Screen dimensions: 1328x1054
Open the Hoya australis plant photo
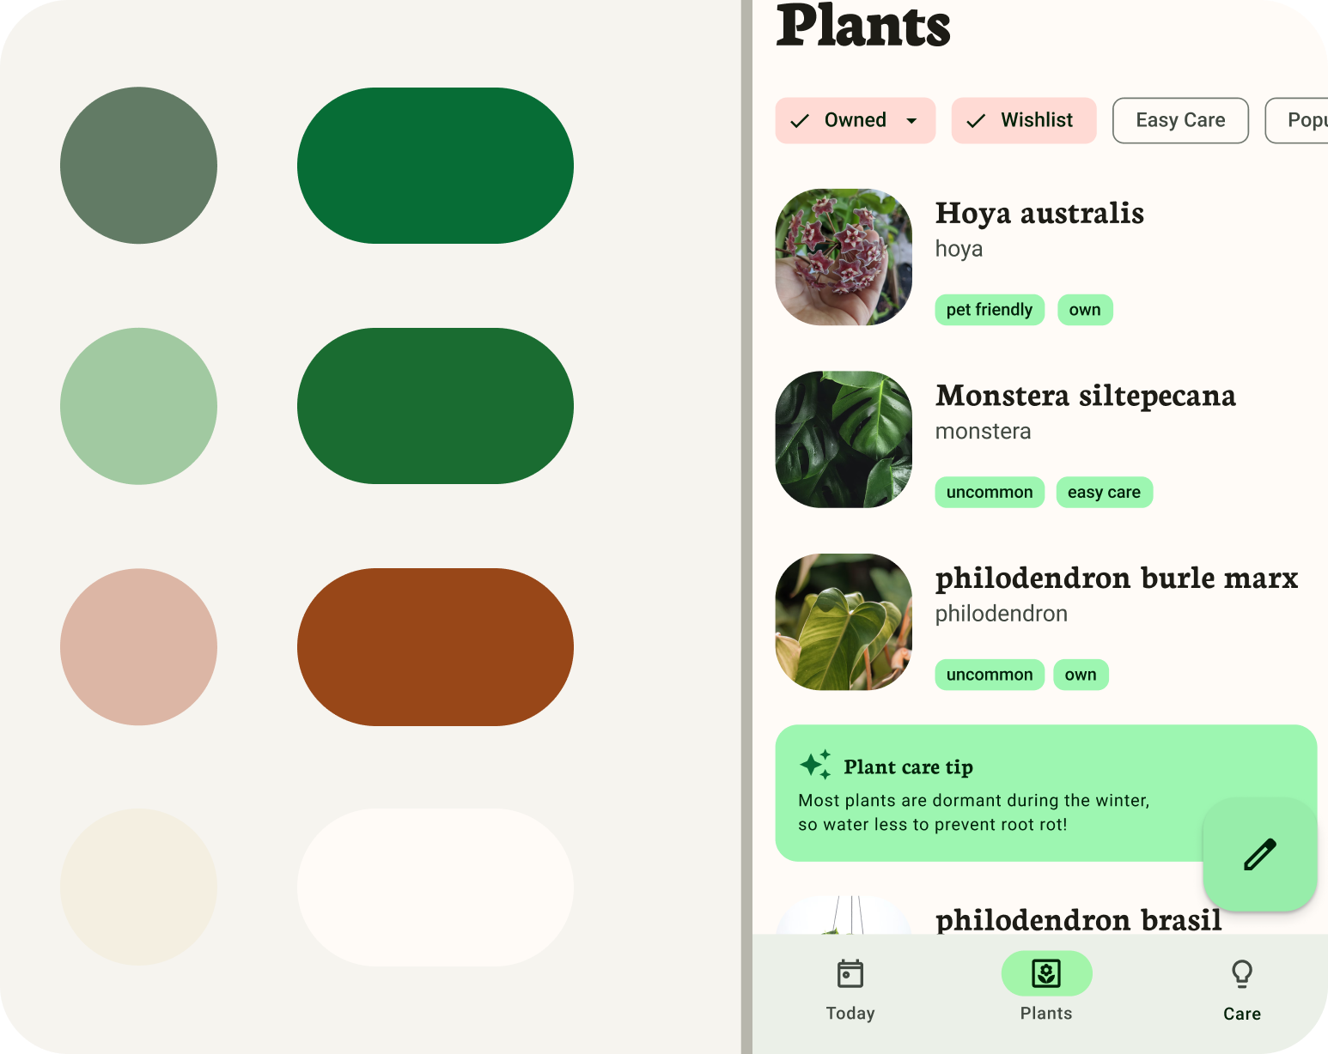(x=844, y=257)
